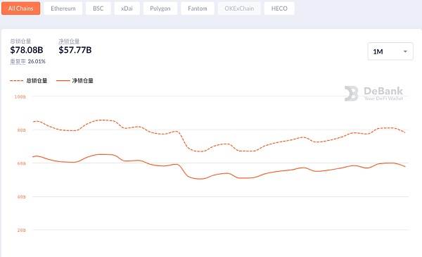
Task: Switch to the HECO chain tab
Action: (279, 8)
